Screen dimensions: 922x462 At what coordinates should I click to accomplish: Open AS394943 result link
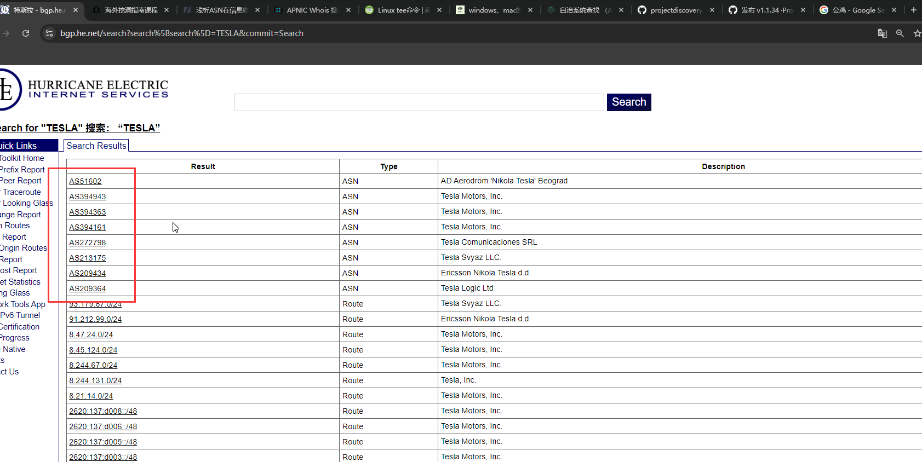(x=88, y=197)
